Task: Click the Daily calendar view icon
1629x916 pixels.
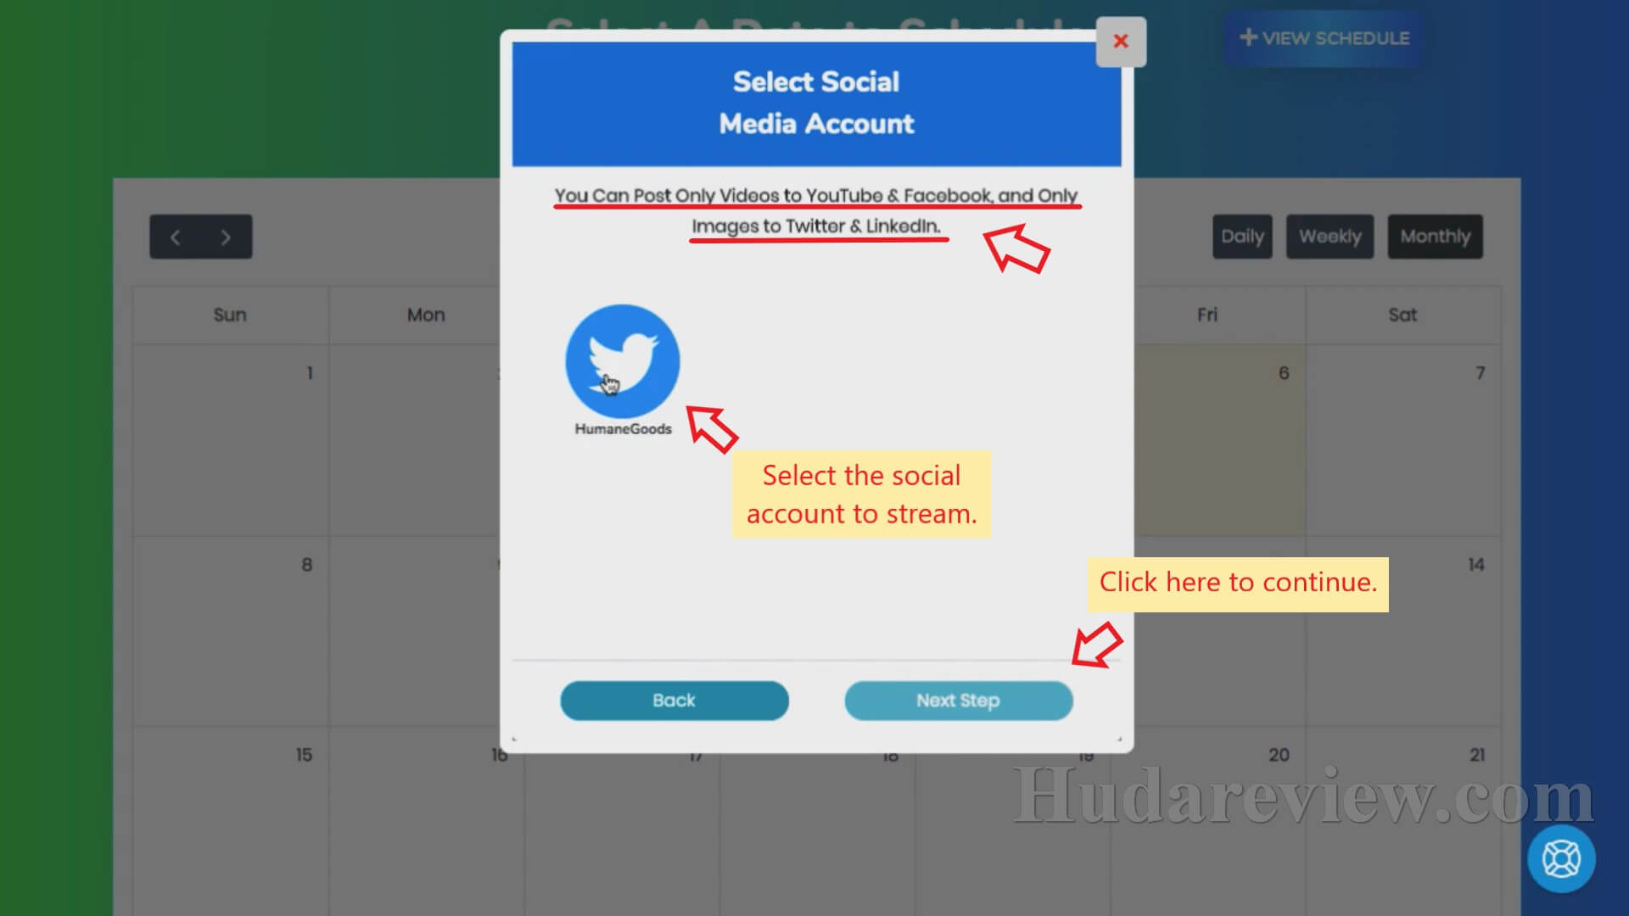Action: click(1242, 236)
